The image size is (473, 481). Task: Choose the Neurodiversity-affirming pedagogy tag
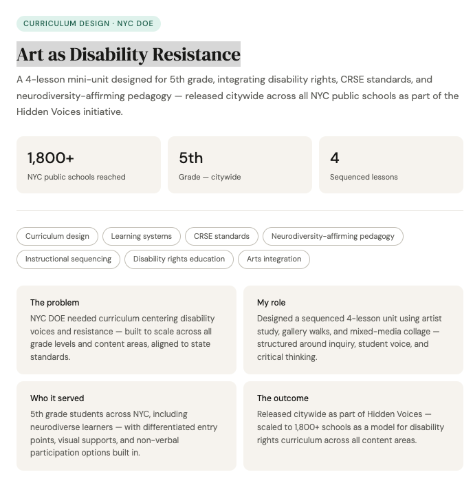coord(333,236)
